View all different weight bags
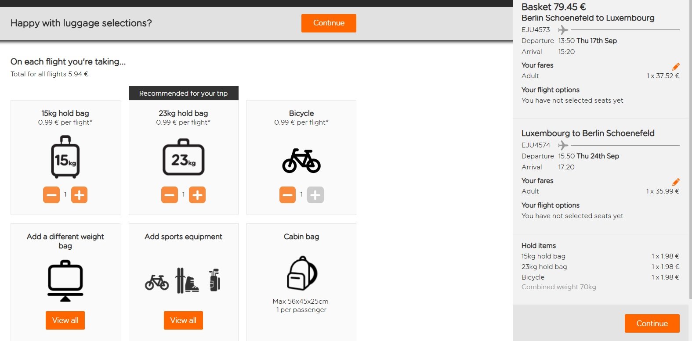Viewport: 692px width, 341px height. [65, 320]
